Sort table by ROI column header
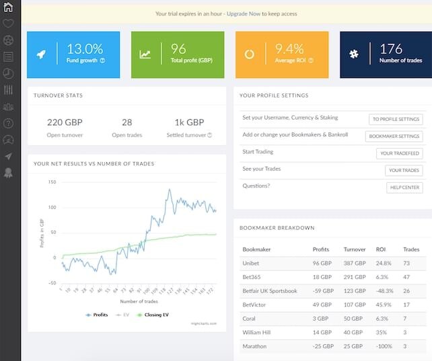Screen dimensions: 432x361 381,249
